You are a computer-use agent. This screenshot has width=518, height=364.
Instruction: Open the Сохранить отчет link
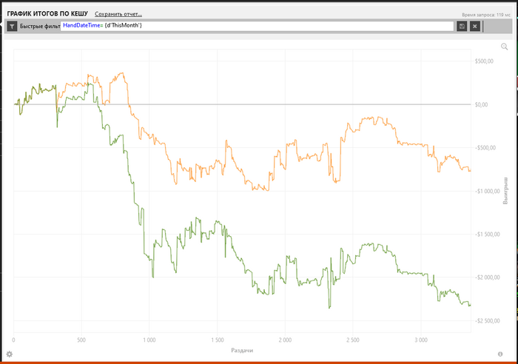(x=118, y=14)
